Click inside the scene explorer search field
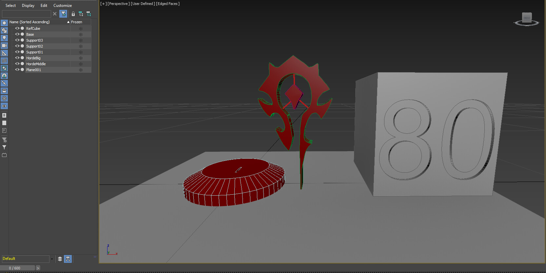This screenshot has height=273, width=546. pos(27,14)
